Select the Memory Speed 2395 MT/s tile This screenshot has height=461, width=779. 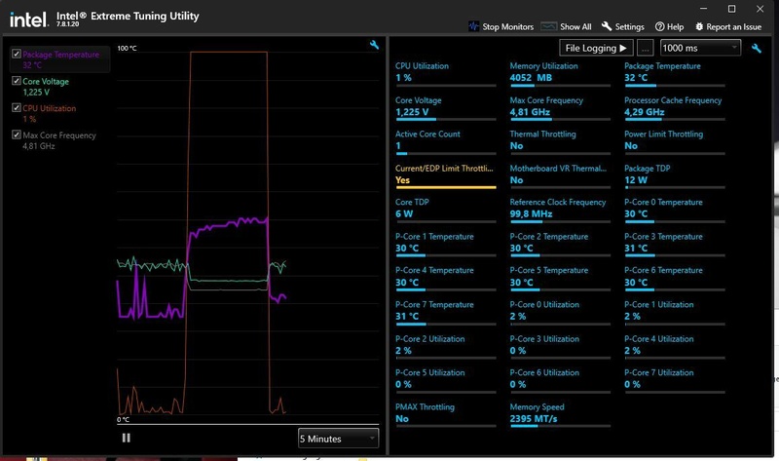tap(559, 415)
